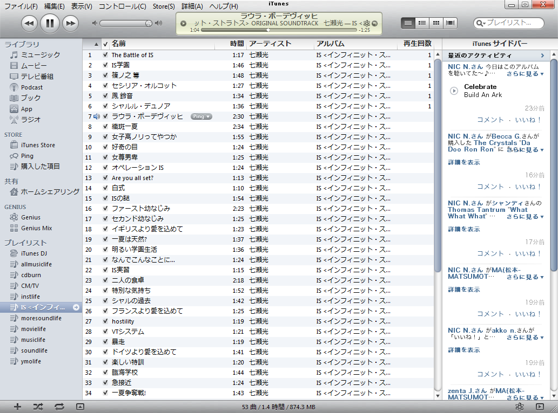
Task: Open search field magnifier dropdown
Action: pos(480,23)
